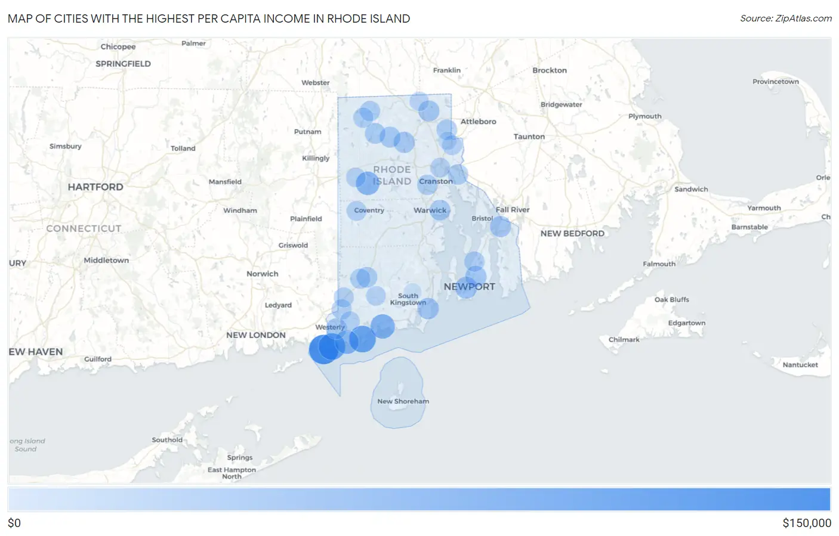Screen dimensions: 839x536
Task: Click the Taunton label
Action: click(x=529, y=137)
